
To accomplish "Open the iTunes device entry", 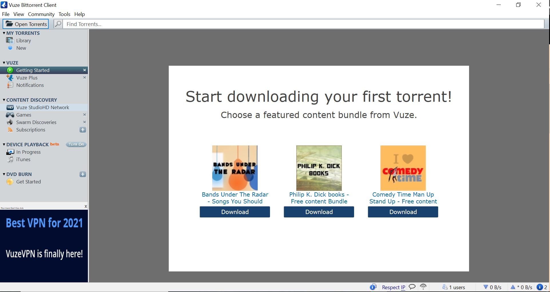I will click(x=23, y=159).
